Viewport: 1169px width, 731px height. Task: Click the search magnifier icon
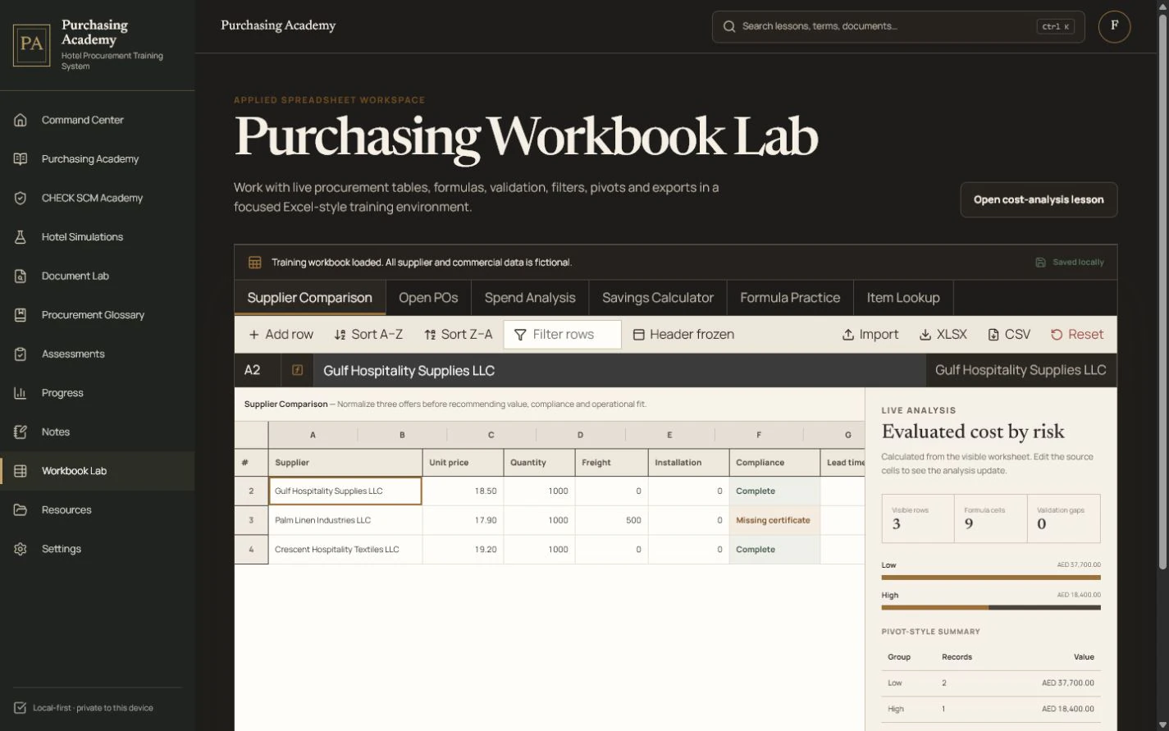[x=728, y=26]
